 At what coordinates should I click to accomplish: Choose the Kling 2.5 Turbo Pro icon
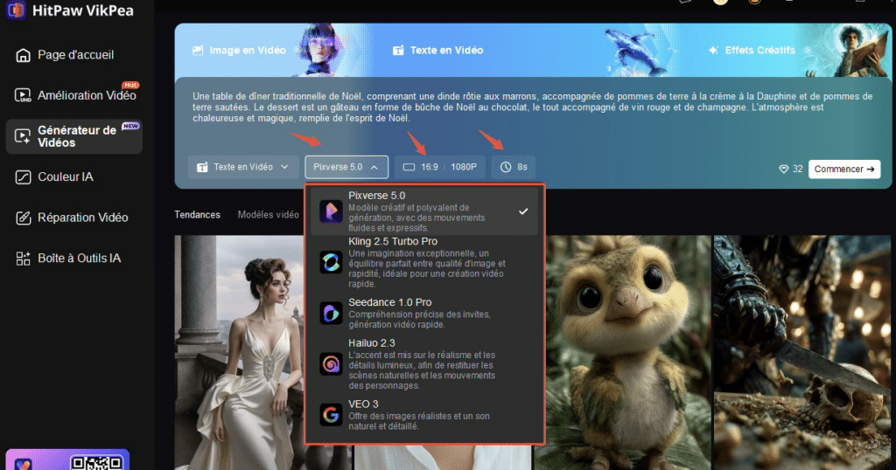click(331, 262)
